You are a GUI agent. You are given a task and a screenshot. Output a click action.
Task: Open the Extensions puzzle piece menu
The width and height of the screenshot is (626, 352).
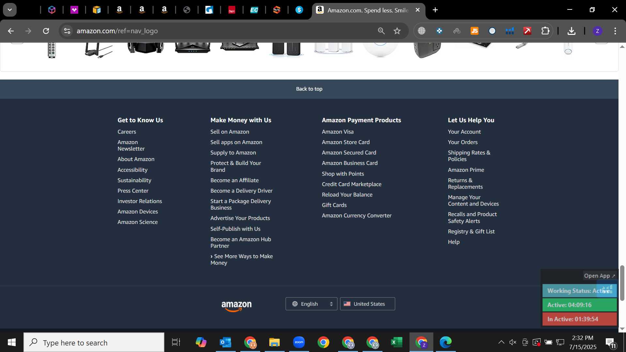click(545, 31)
